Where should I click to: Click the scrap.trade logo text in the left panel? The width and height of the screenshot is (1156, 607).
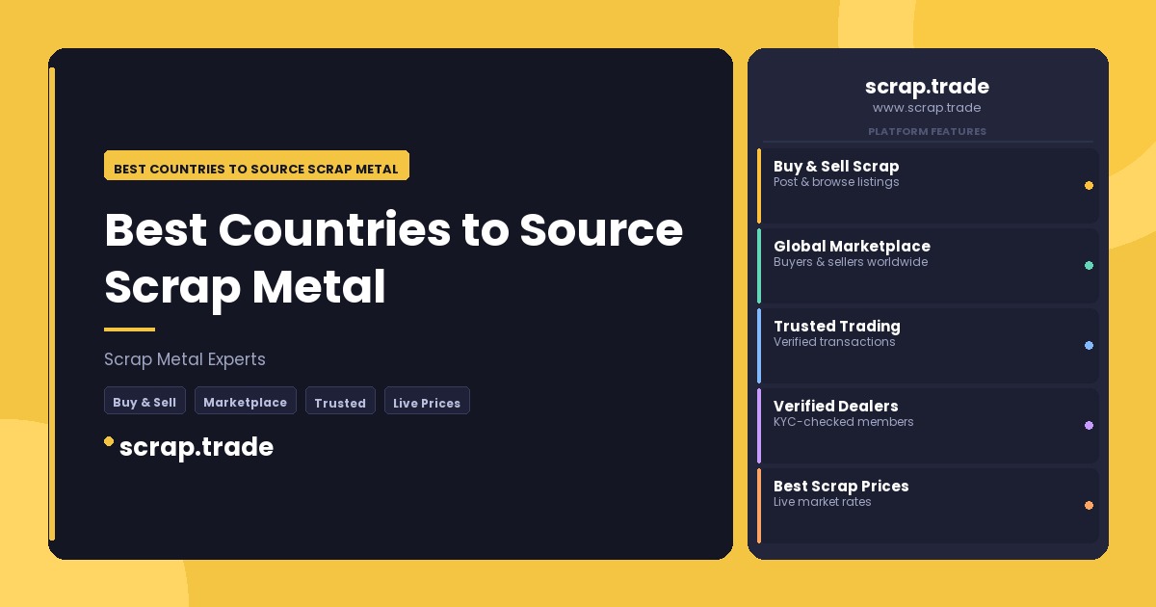(197, 447)
